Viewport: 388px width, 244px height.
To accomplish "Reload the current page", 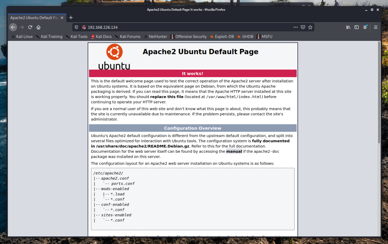I will pyautogui.click(x=30, y=27).
